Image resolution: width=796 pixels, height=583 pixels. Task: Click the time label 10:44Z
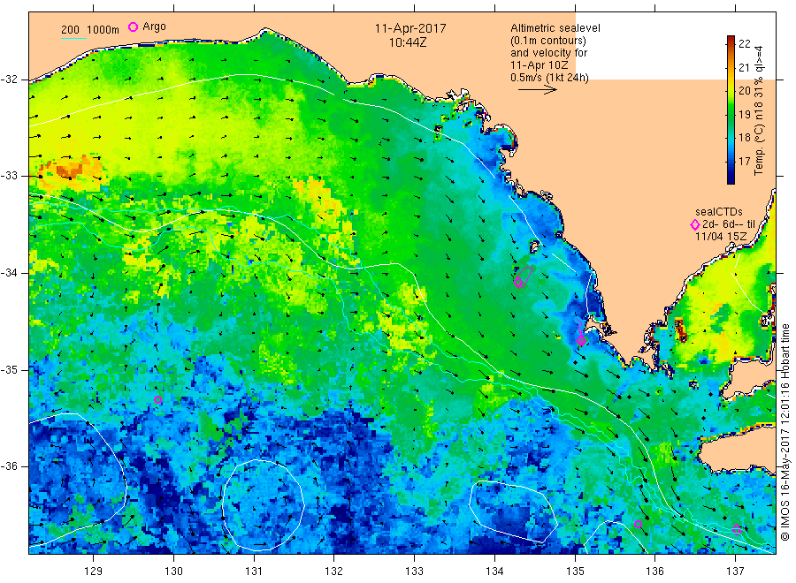[408, 42]
